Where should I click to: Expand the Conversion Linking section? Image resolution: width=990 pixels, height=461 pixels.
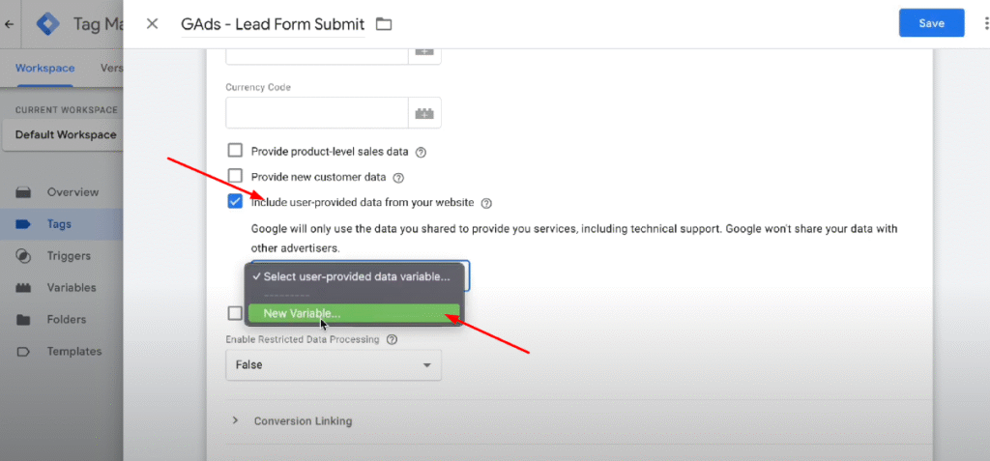[x=291, y=420]
